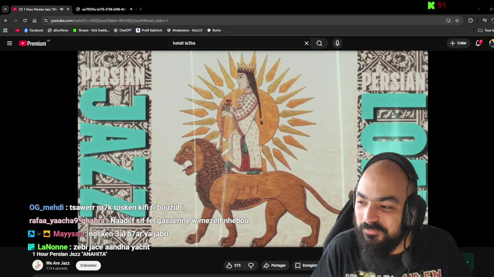
Task: Select the video title 1 Hour Persian Jazz ANAHITA
Action: click(x=70, y=254)
